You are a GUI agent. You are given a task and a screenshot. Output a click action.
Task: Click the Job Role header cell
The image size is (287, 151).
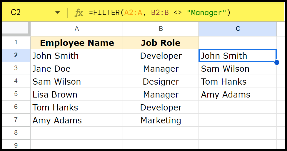pos(161,43)
